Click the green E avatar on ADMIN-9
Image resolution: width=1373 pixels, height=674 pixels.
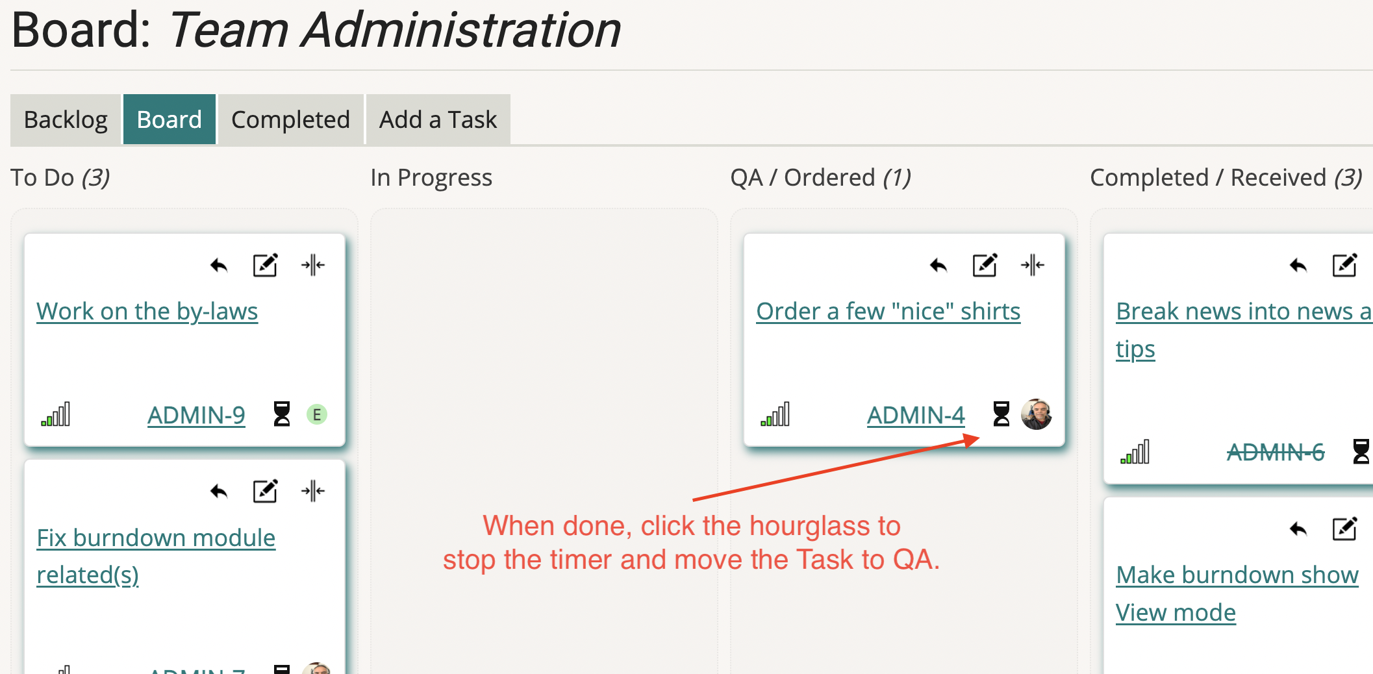click(x=317, y=414)
